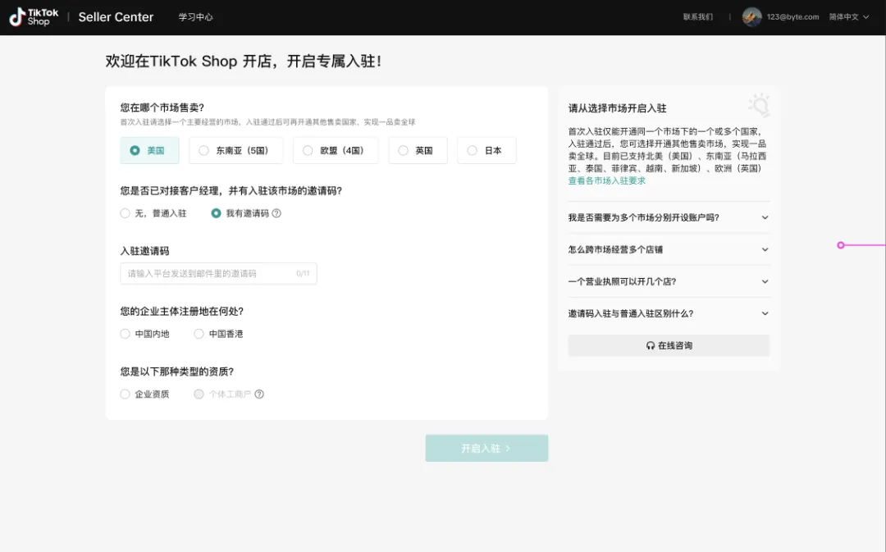Click the headset icon in 在线咨询

tap(651, 346)
